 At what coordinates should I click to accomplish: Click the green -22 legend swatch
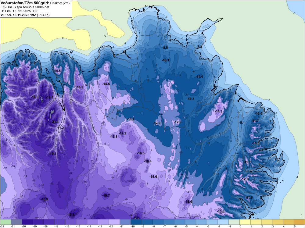pyautogui.click(x=5, y=222)
